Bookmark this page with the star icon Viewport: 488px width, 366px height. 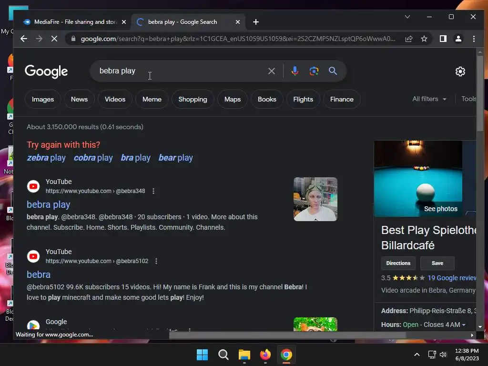click(424, 39)
